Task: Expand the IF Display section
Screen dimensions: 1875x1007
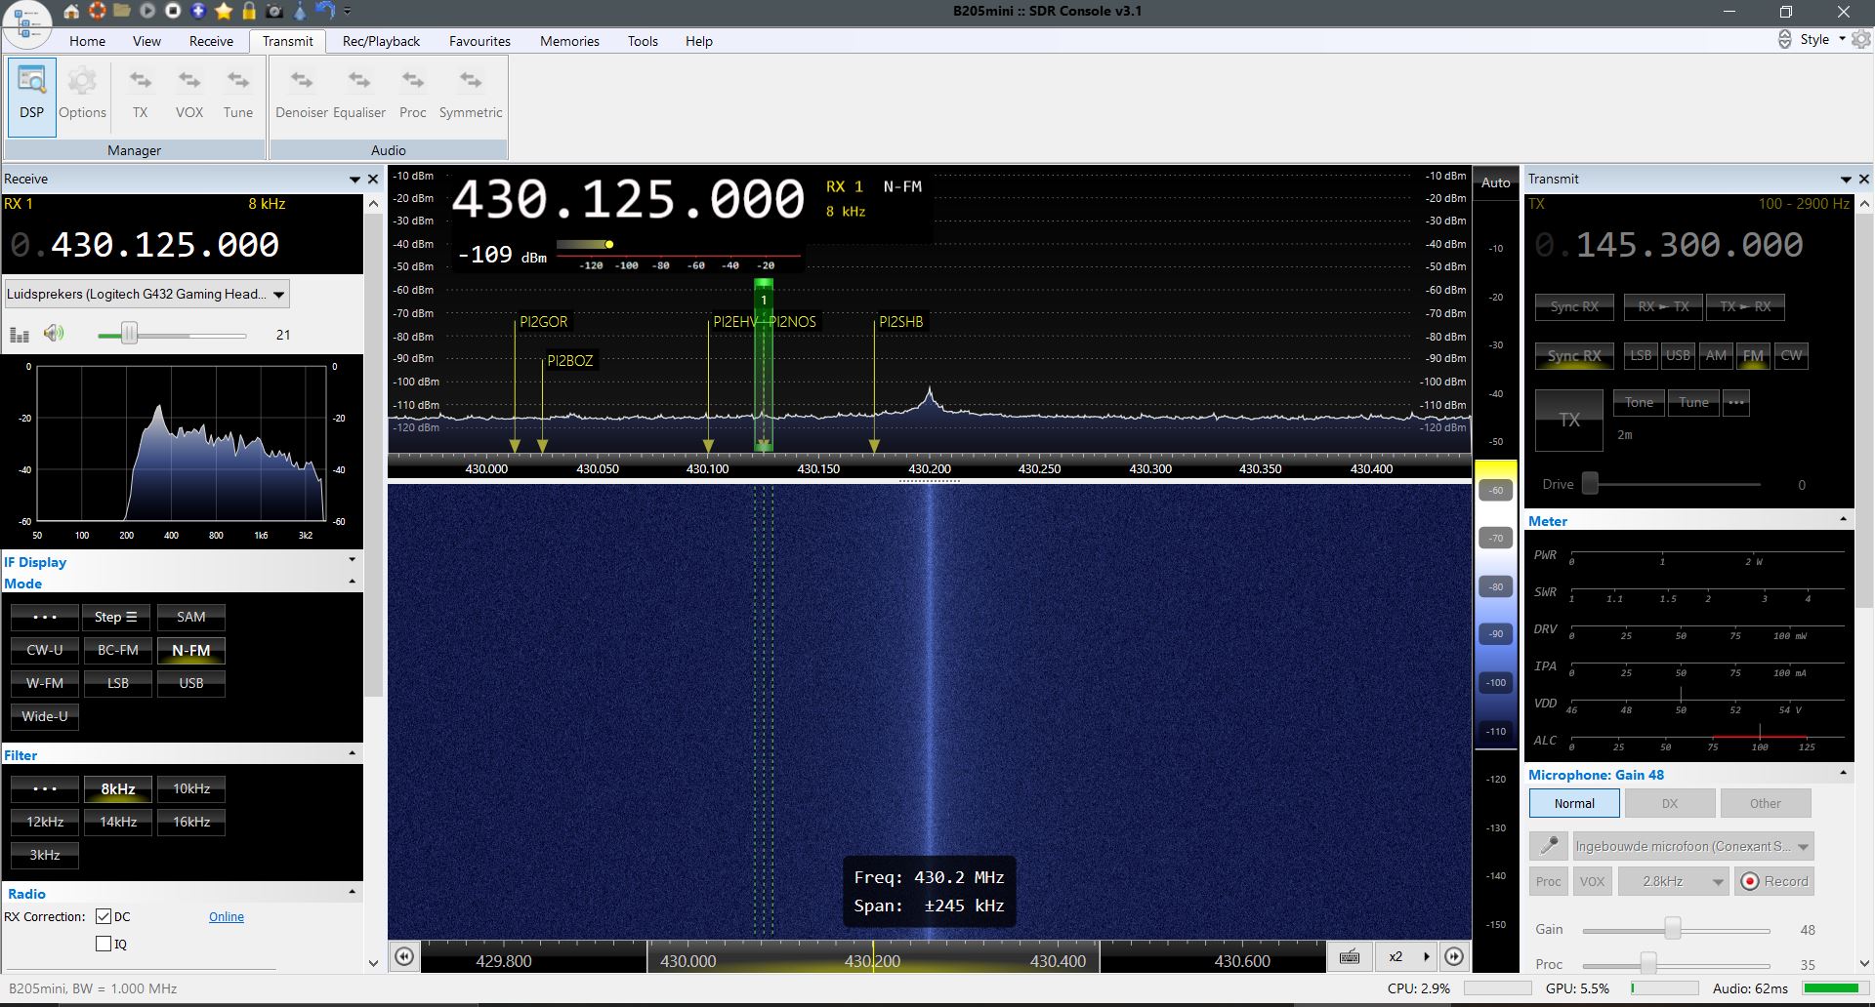Action: [x=352, y=561]
